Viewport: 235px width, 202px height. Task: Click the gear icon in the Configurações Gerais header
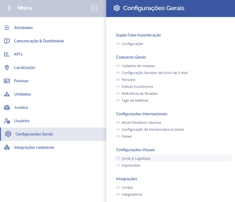click(117, 8)
